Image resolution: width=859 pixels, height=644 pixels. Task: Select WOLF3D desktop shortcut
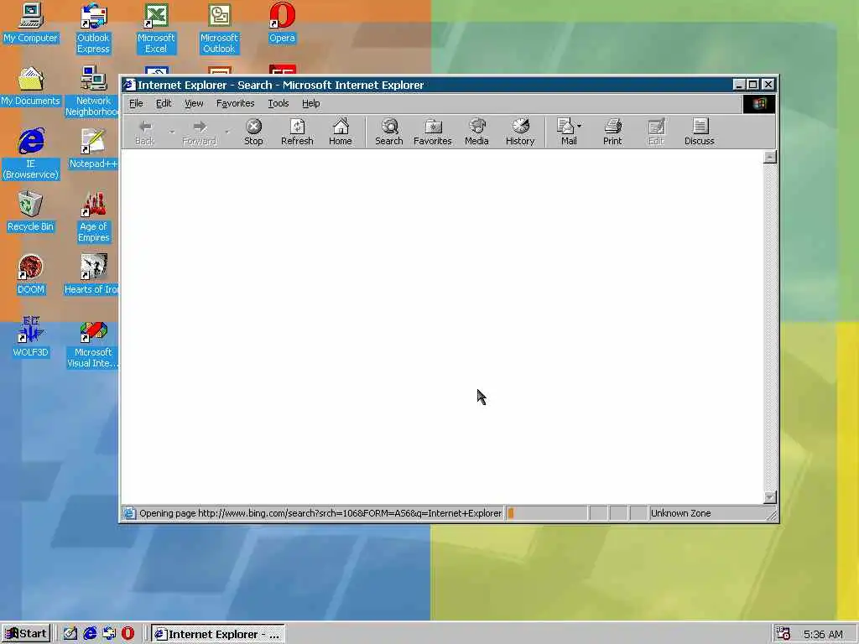point(30,337)
